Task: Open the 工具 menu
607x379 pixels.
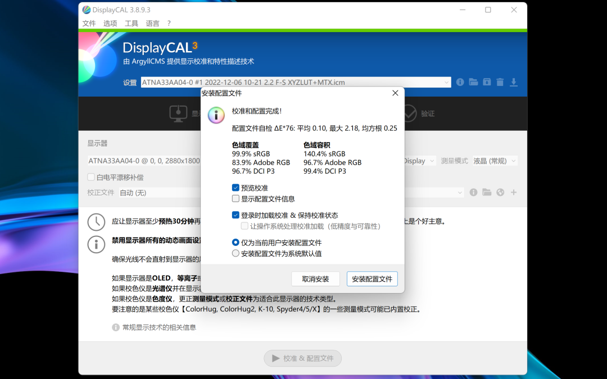Action: click(131, 23)
